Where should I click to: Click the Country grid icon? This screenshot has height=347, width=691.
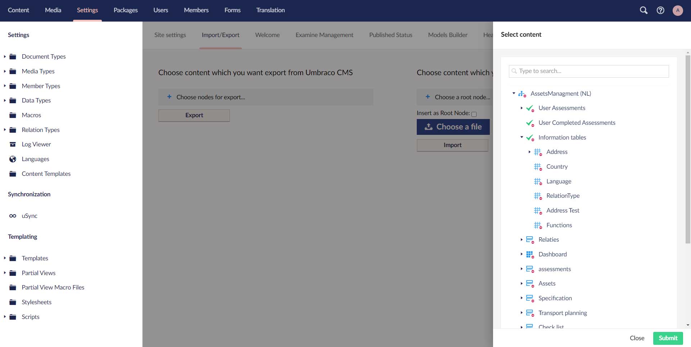(538, 167)
